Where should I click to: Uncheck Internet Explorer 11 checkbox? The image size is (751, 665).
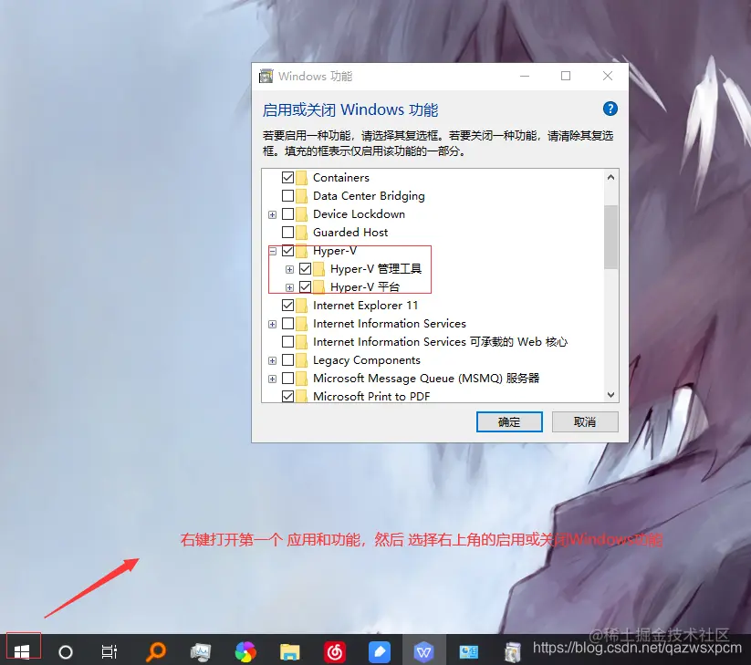[x=287, y=305]
